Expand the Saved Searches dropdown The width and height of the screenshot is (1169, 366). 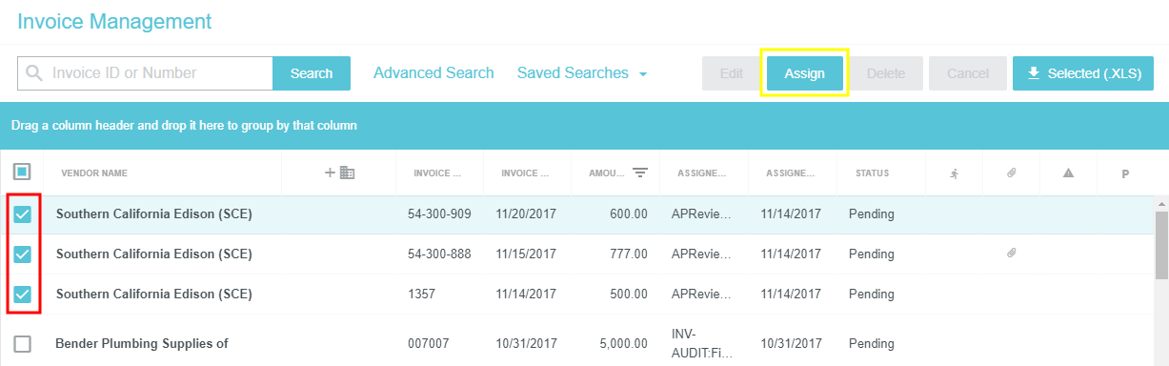tap(582, 73)
